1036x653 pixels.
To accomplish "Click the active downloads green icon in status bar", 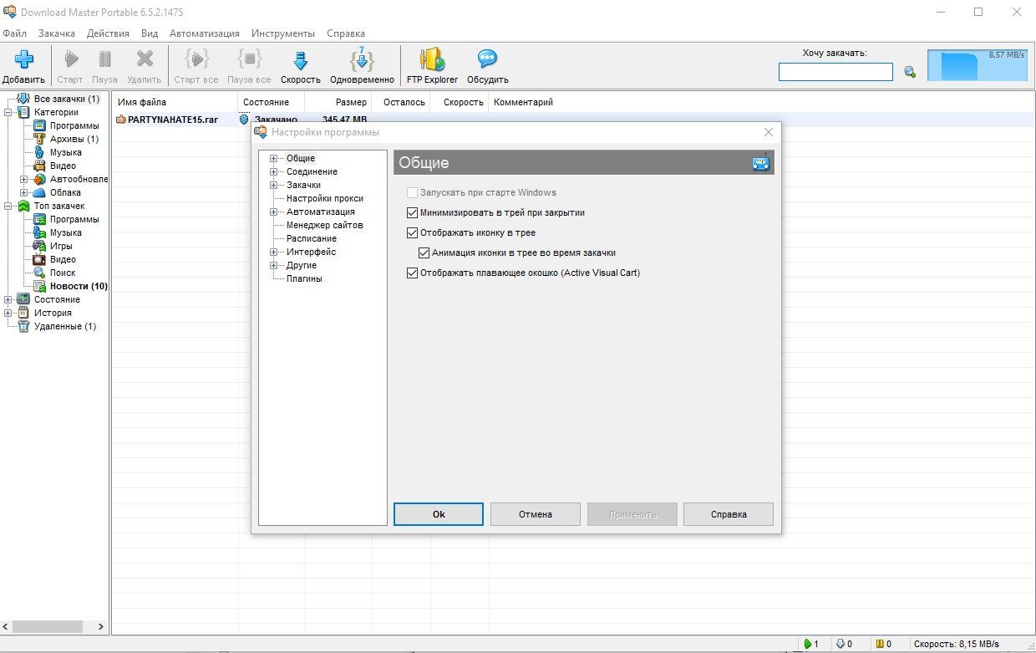I will (807, 644).
